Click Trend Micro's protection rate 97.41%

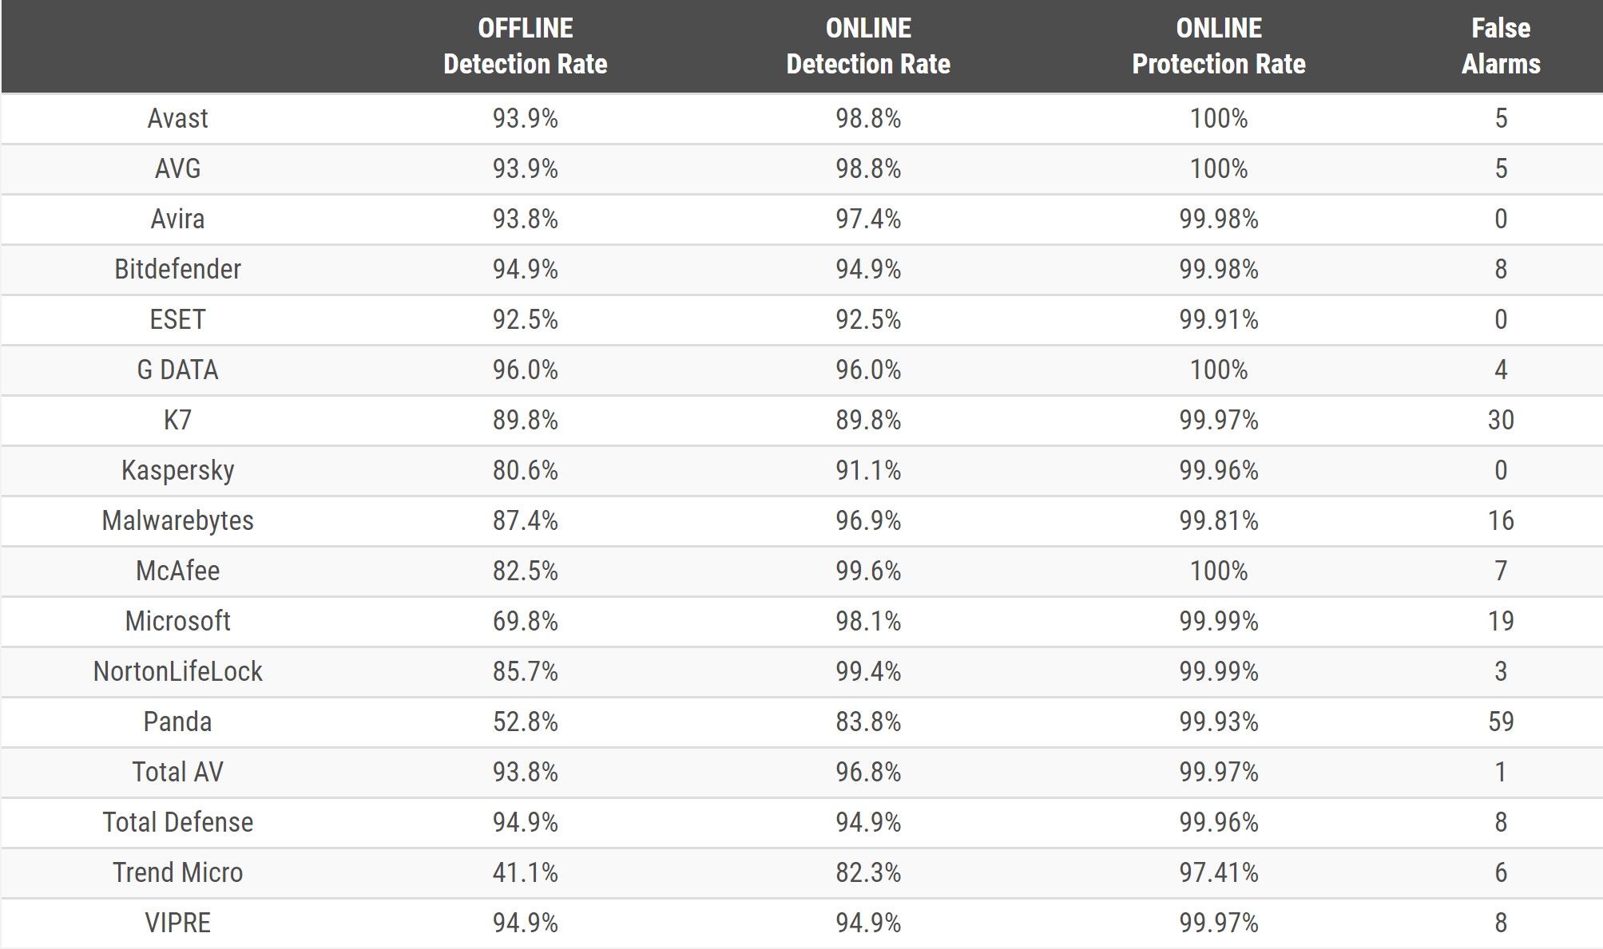point(1218,873)
